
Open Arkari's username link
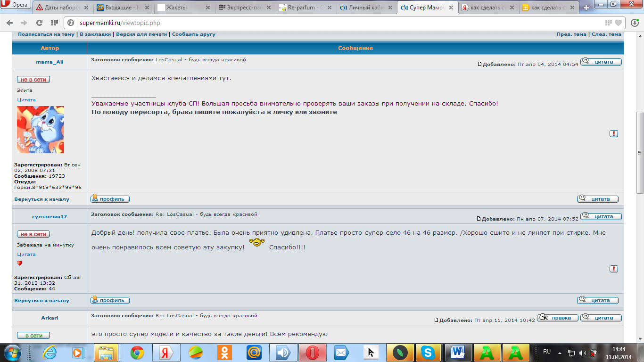click(50, 318)
